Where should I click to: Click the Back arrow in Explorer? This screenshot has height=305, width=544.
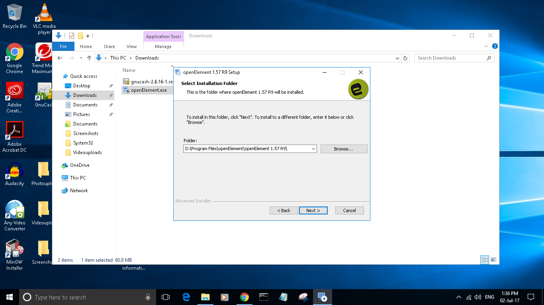60,58
